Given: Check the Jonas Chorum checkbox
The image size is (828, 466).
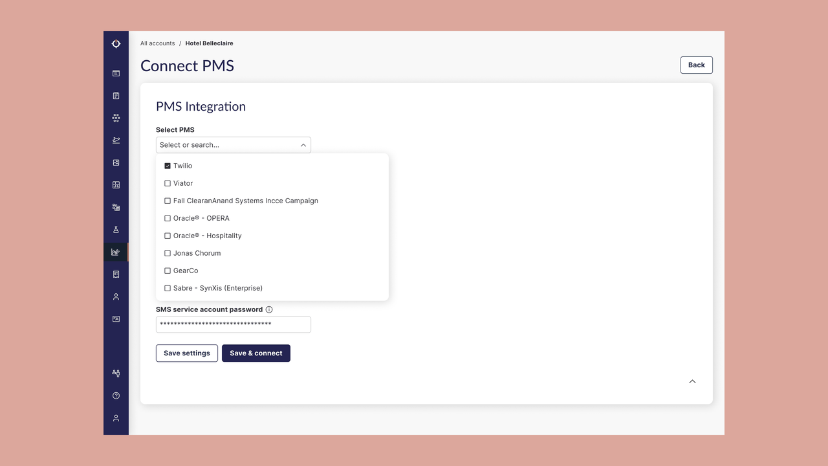Looking at the screenshot, I should click(x=168, y=253).
